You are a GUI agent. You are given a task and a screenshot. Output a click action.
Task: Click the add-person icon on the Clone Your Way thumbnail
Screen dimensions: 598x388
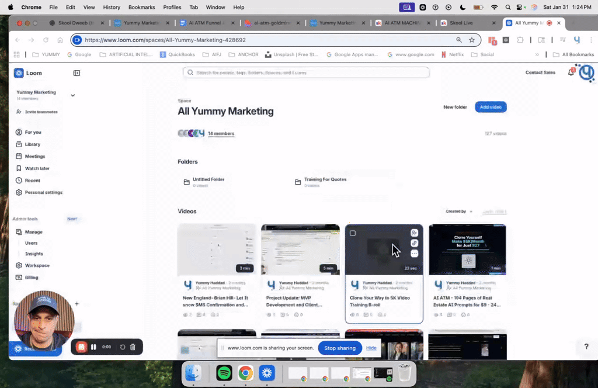pos(414,233)
